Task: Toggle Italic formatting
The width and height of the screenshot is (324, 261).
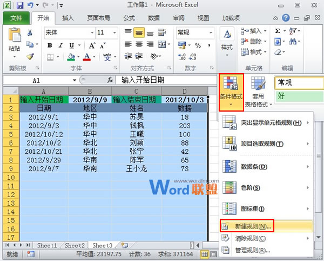Action: pyautogui.click(x=59, y=45)
